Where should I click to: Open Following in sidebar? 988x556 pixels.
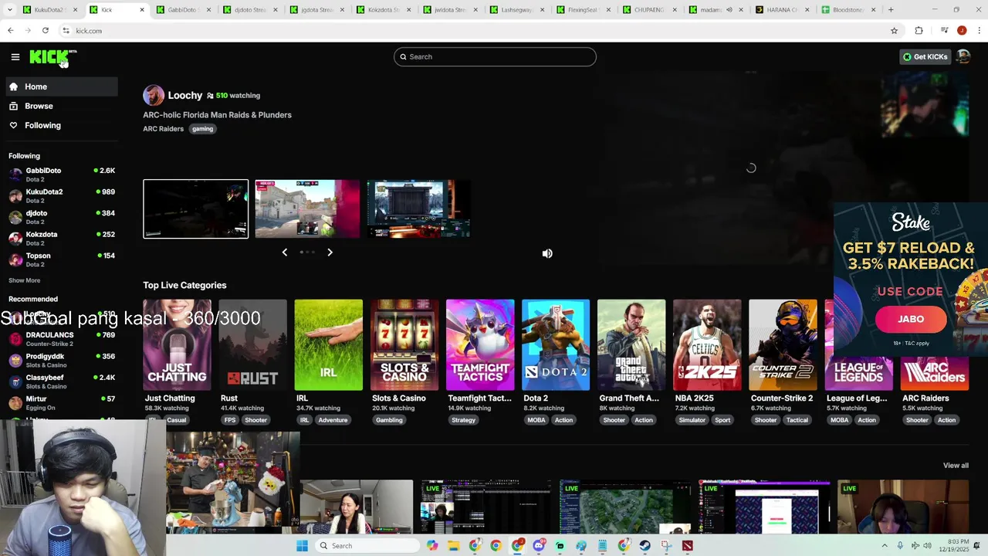pos(62,125)
